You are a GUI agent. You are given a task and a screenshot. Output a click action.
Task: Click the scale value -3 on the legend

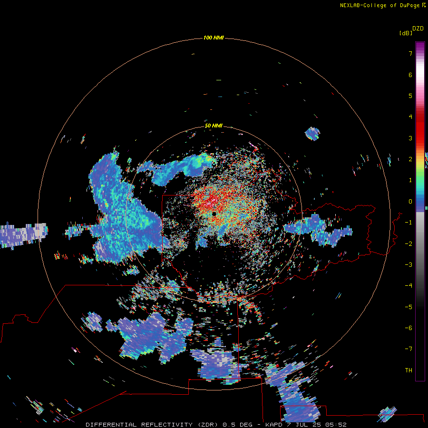[x=409, y=265]
